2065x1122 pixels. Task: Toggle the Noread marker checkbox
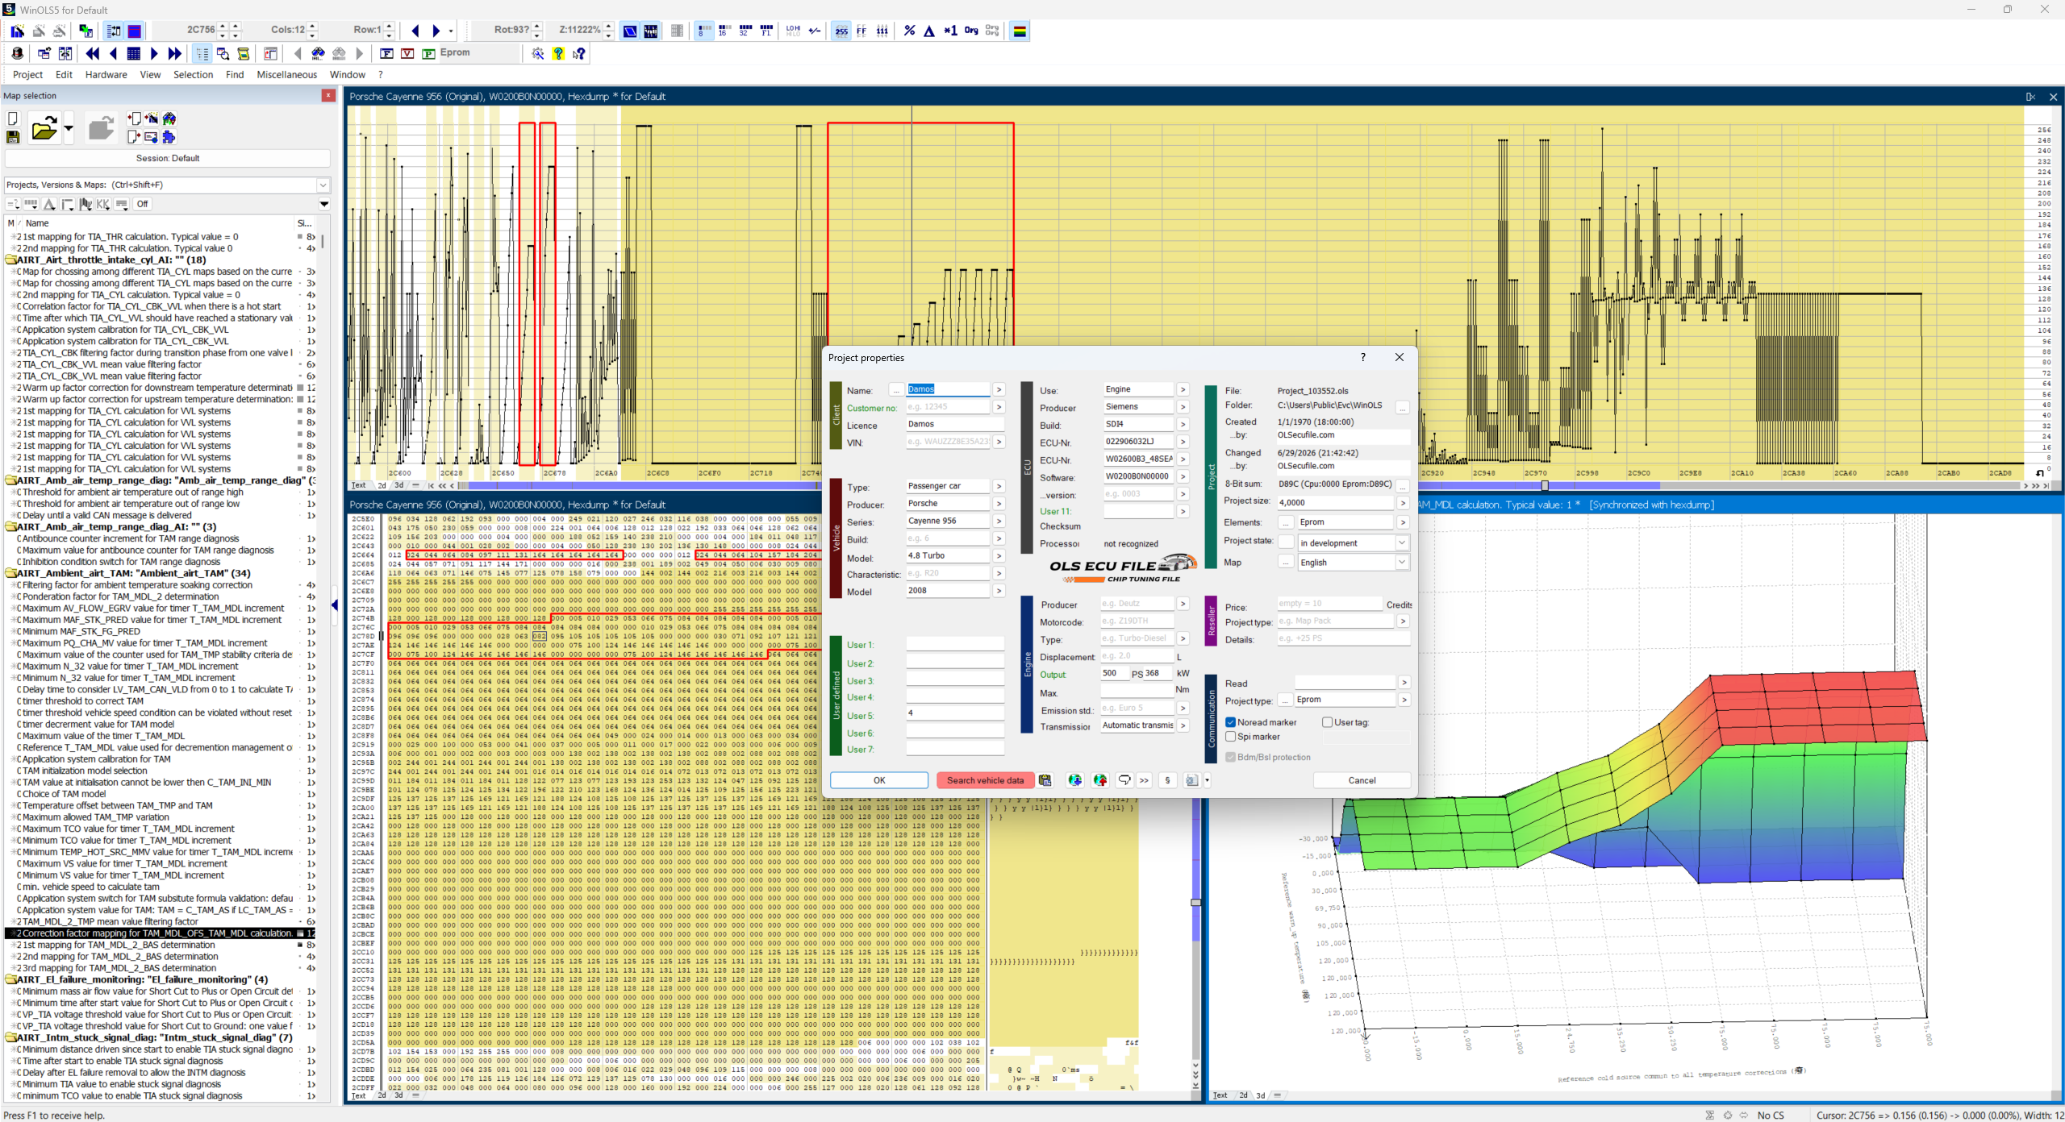[x=1231, y=722]
